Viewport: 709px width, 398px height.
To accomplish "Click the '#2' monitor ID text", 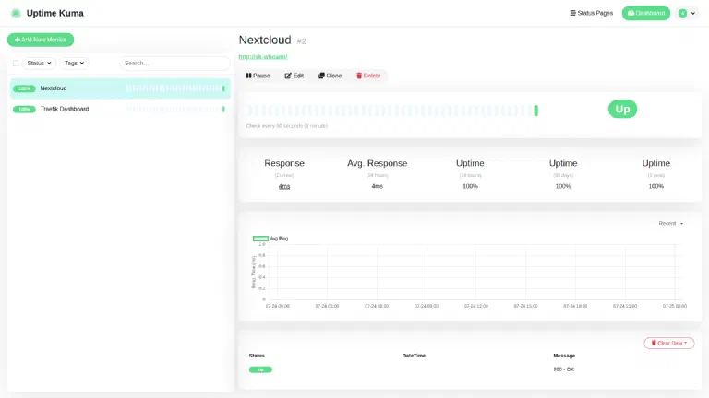I will pyautogui.click(x=302, y=41).
